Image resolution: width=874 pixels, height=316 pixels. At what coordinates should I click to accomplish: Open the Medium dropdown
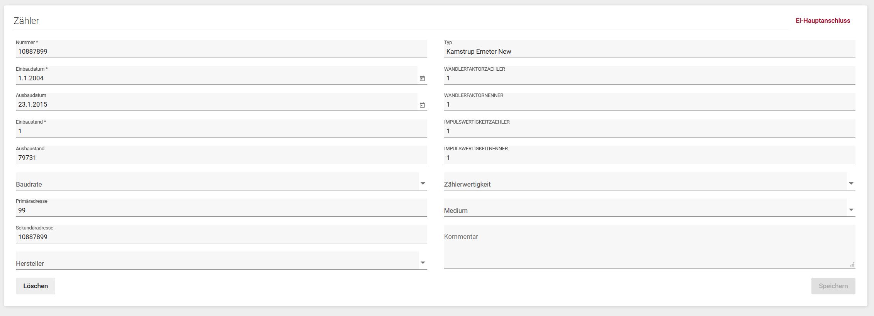pos(851,210)
